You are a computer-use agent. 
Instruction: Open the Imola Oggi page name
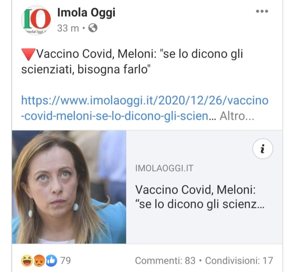(x=86, y=13)
